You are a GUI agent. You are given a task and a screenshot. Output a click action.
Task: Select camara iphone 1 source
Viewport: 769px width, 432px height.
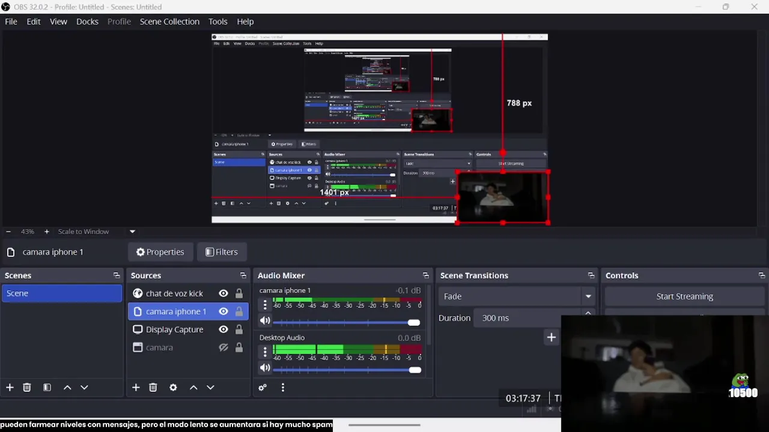(x=175, y=311)
